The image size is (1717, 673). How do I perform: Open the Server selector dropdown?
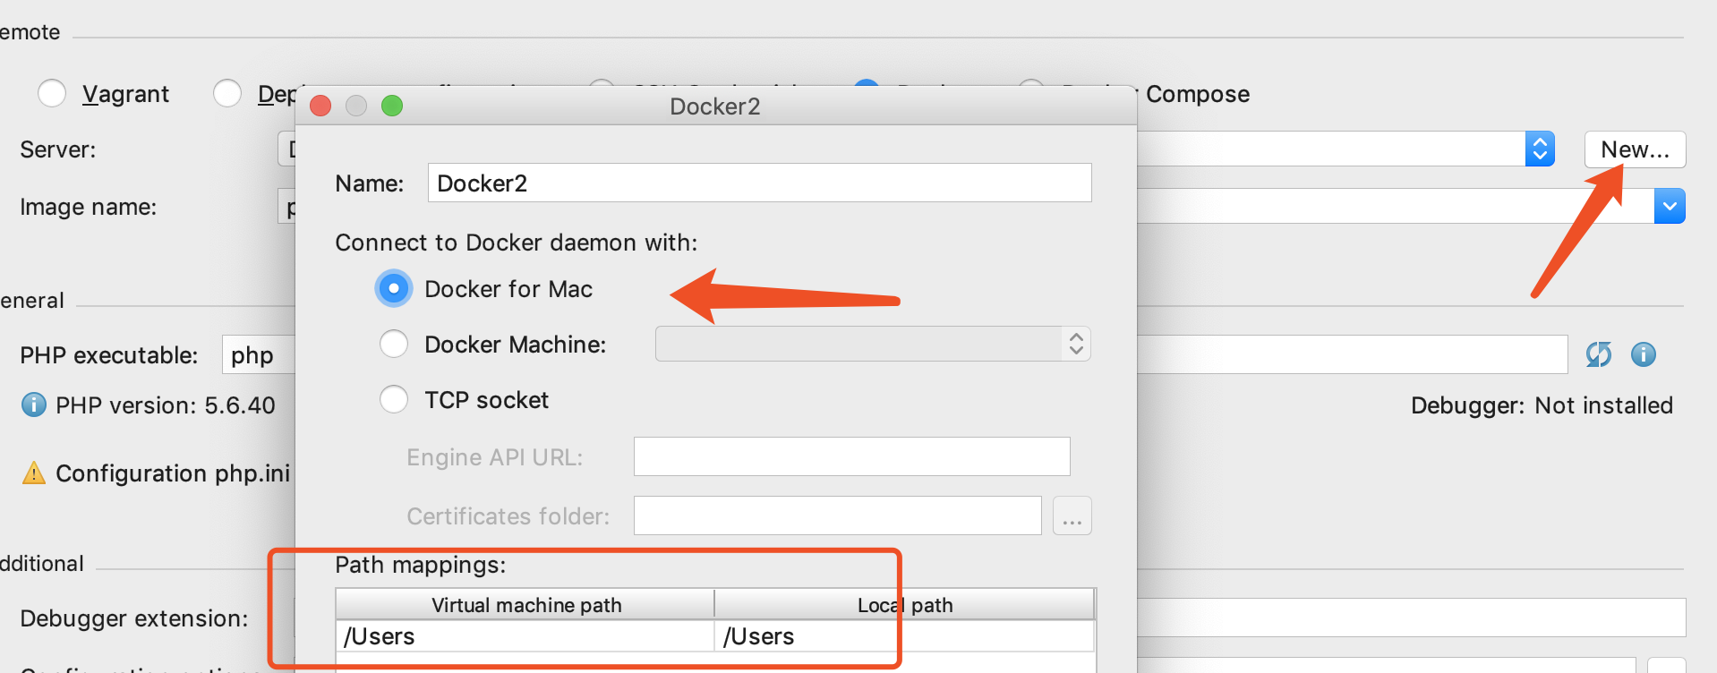point(1540,149)
